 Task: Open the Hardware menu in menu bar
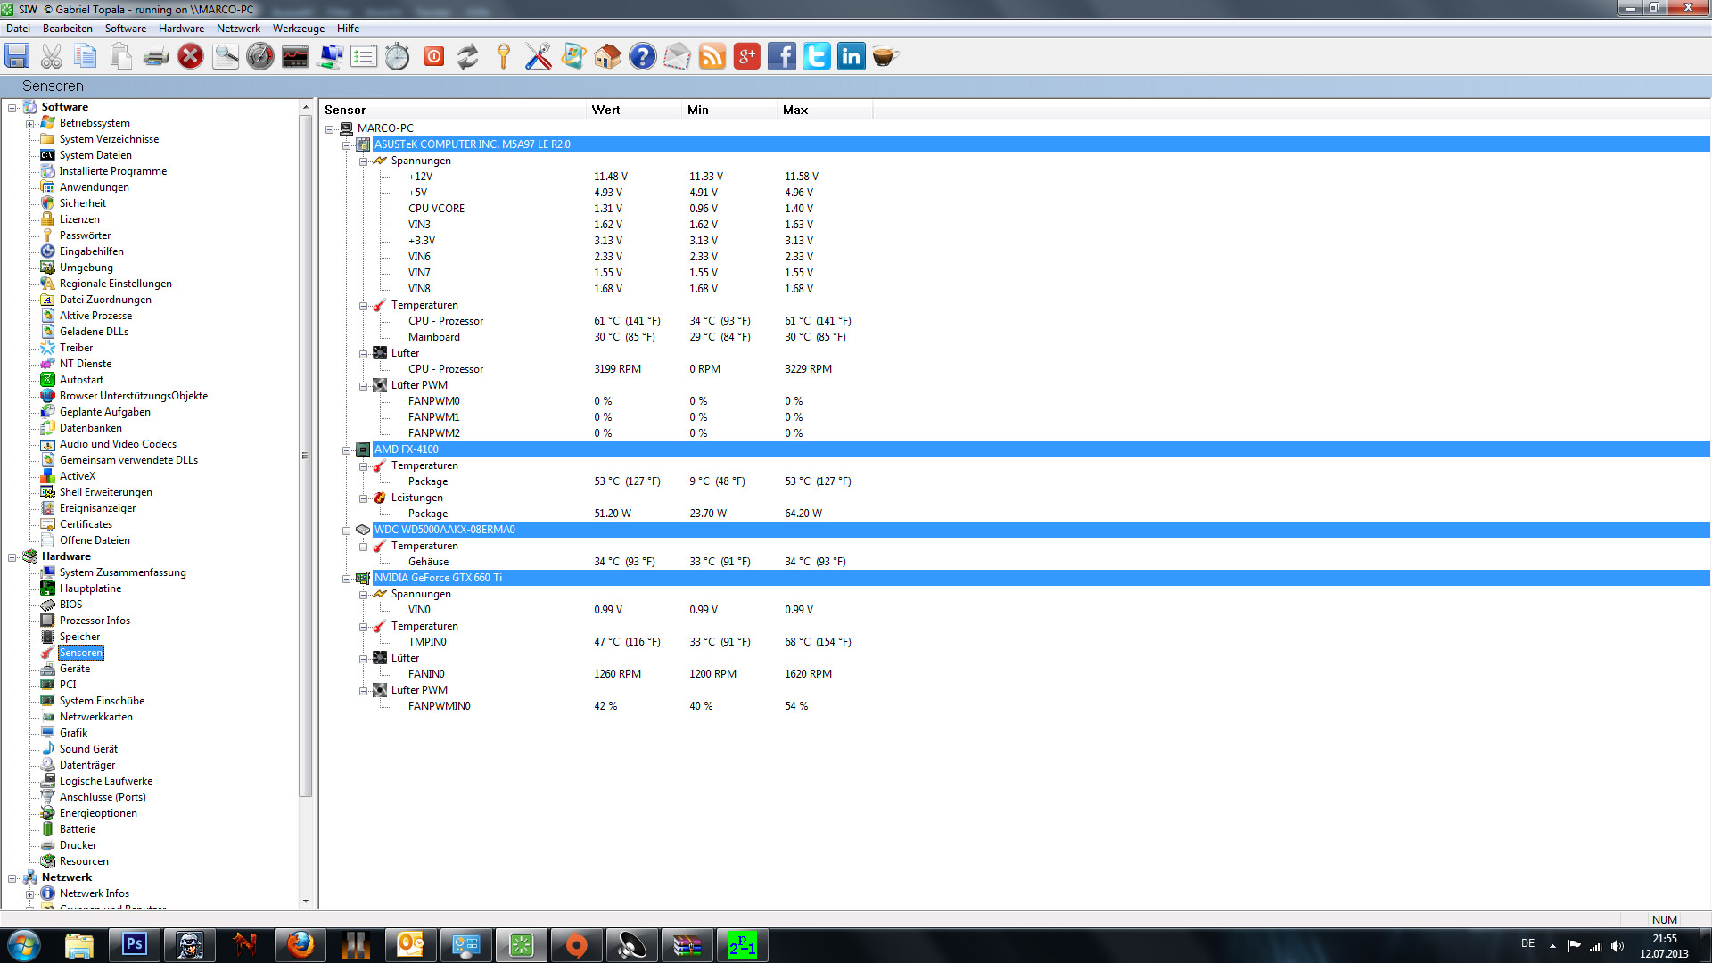point(181,29)
